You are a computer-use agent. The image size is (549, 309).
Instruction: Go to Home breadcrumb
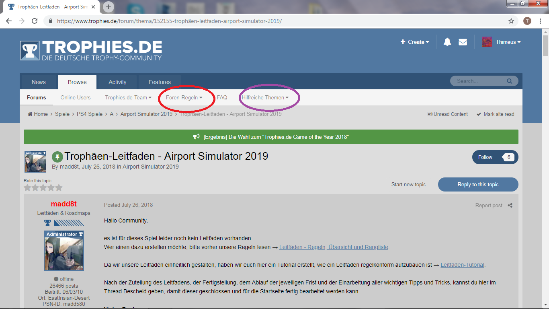coord(38,114)
